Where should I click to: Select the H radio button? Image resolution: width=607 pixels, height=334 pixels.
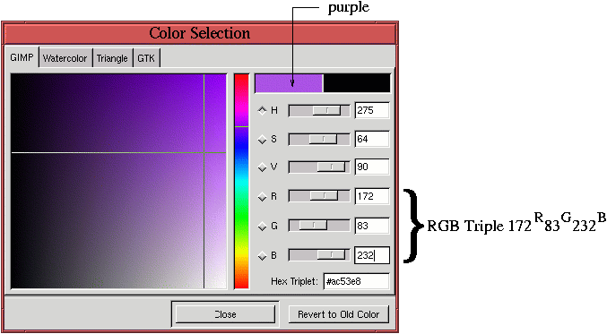263,110
